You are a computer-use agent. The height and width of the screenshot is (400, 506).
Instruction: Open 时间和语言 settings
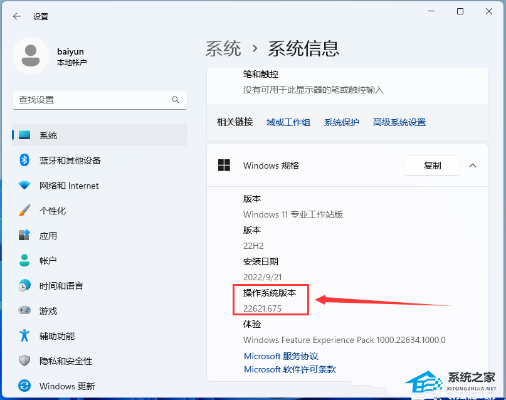[x=61, y=286]
